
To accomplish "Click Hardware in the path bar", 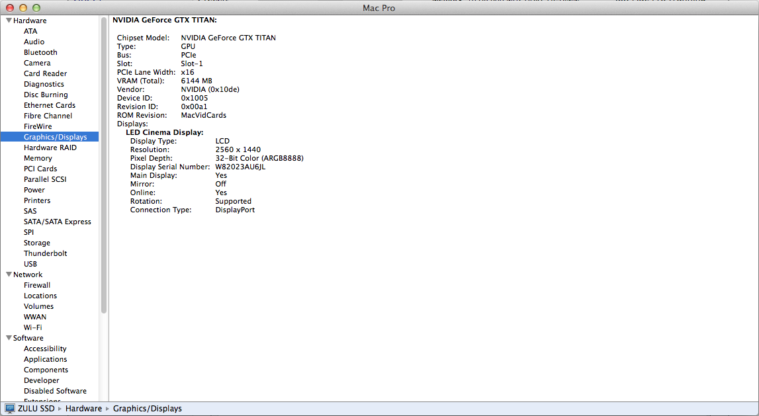I will tap(84, 409).
